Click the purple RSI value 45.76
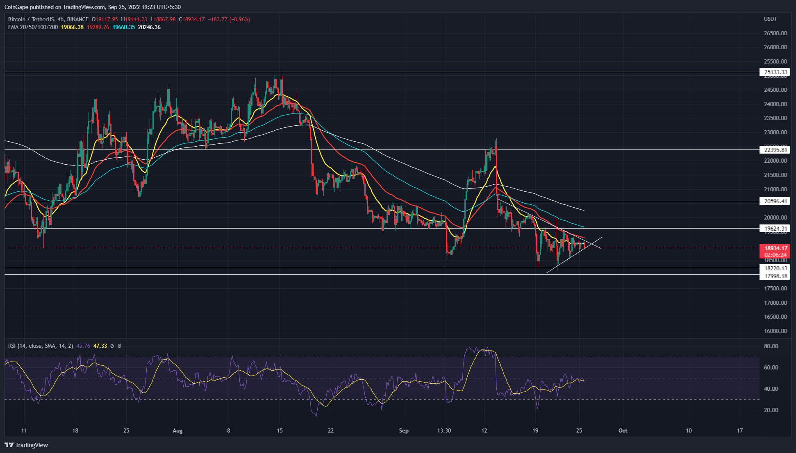 point(83,346)
